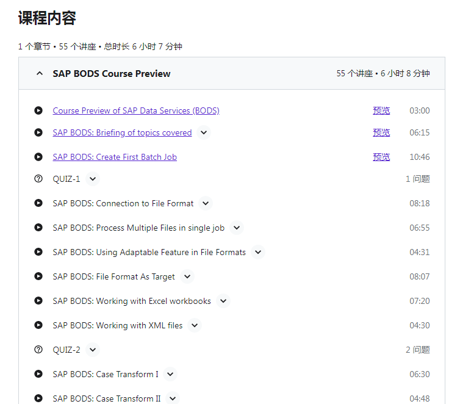
Task: Click play icon beside Working with Excel workbooks
Action: tap(38, 301)
